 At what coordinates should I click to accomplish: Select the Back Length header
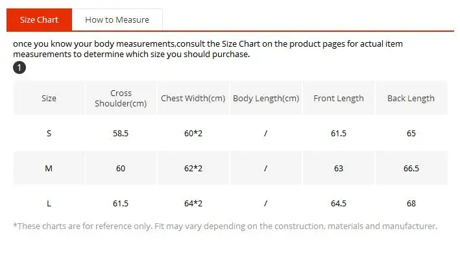point(411,98)
